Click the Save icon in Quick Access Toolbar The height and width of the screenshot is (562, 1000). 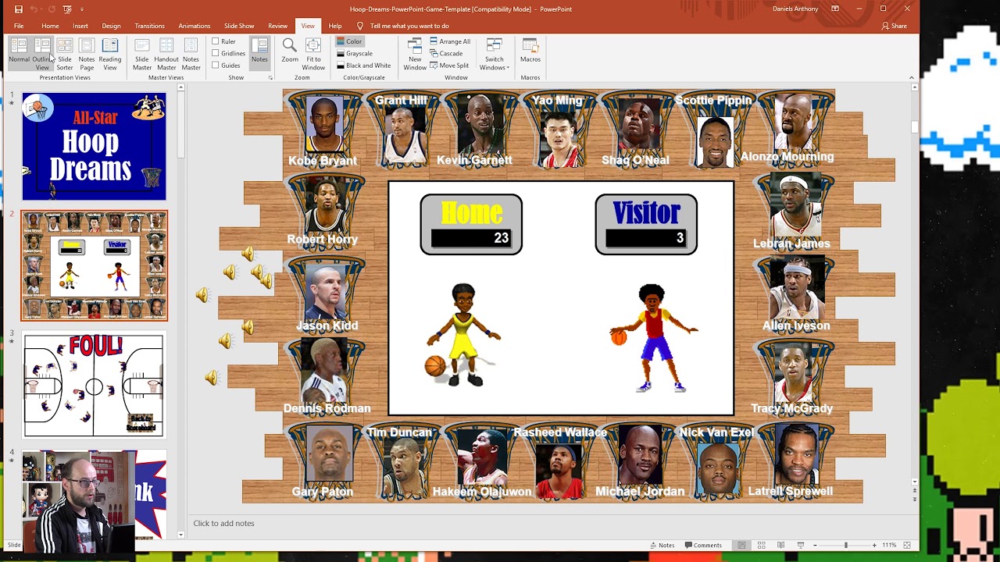tap(19, 9)
